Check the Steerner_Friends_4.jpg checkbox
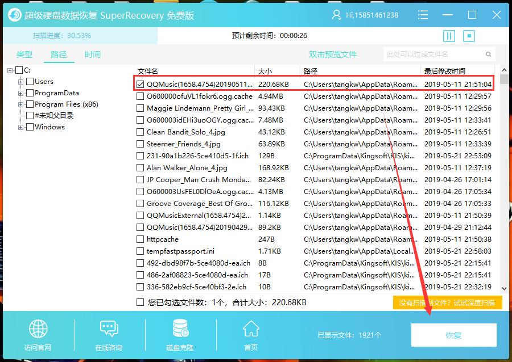The width and height of the screenshot is (512, 362). point(141,144)
